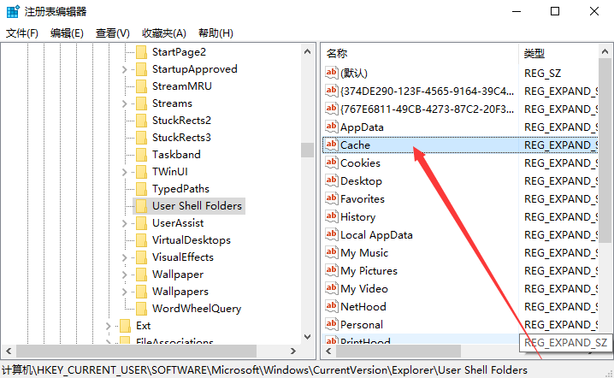This screenshot has height=378, width=614.
Task: Expand the StartupApproved key
Action: [125, 69]
